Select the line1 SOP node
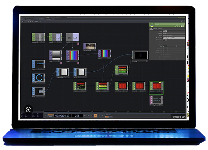This screenshot has height=150, width=208. pyautogui.click(x=38, y=65)
